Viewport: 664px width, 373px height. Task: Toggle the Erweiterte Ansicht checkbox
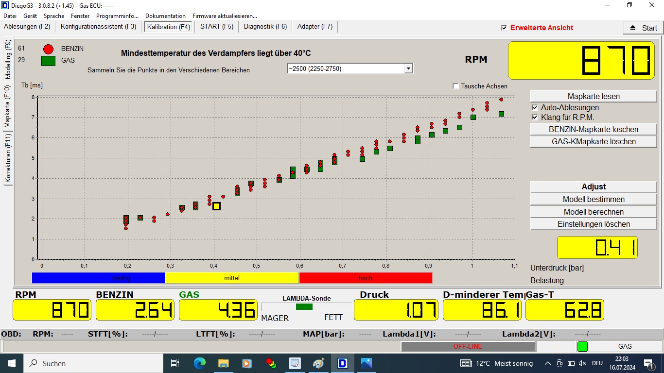click(x=504, y=28)
